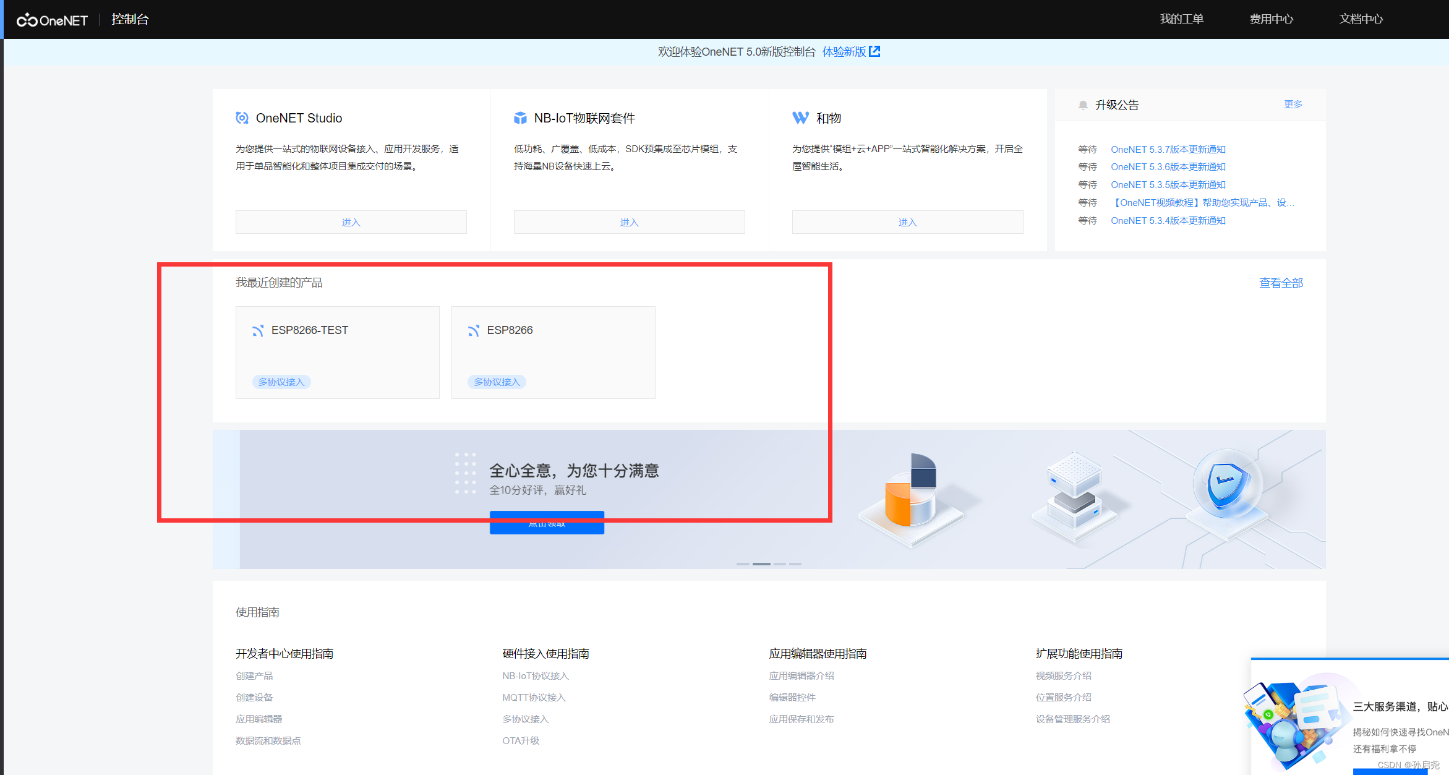Click the OneNET logo icon
Image resolution: width=1449 pixels, height=775 pixels.
point(27,20)
